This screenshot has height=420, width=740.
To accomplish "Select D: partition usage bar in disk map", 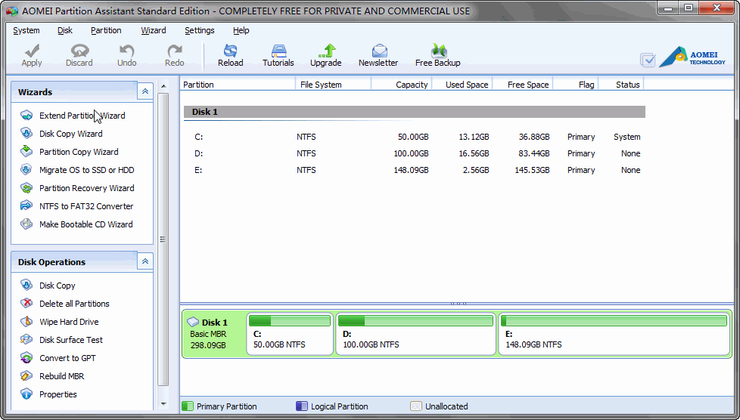I will click(416, 321).
